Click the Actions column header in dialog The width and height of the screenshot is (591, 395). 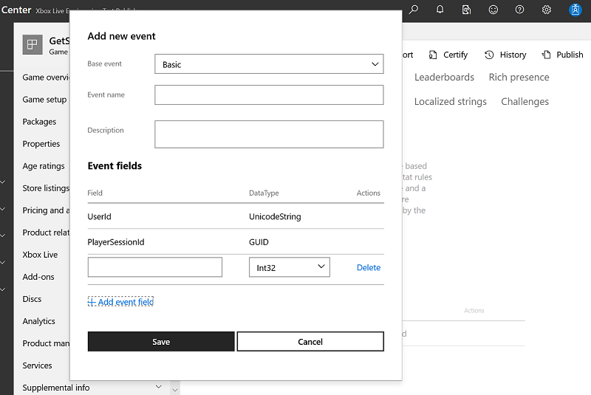click(368, 193)
